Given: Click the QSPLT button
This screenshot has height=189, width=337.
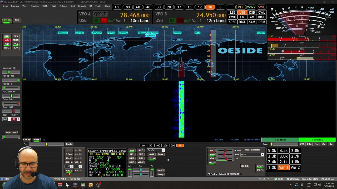Looking at the screenshot, I should [100, 14].
